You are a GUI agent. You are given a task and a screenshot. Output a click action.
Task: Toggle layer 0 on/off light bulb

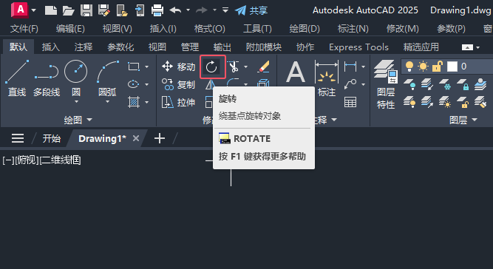pos(409,67)
